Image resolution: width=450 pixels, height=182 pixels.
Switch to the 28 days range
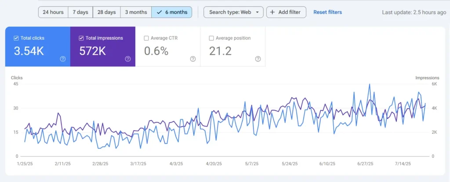click(x=106, y=12)
